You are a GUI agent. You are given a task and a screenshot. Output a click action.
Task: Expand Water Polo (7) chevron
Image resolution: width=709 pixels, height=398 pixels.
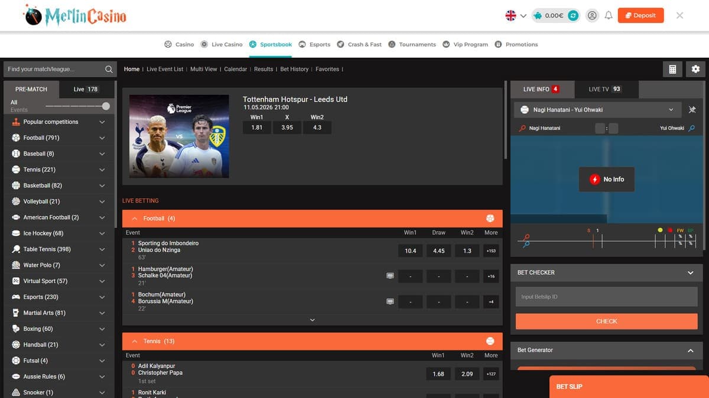tap(102, 265)
